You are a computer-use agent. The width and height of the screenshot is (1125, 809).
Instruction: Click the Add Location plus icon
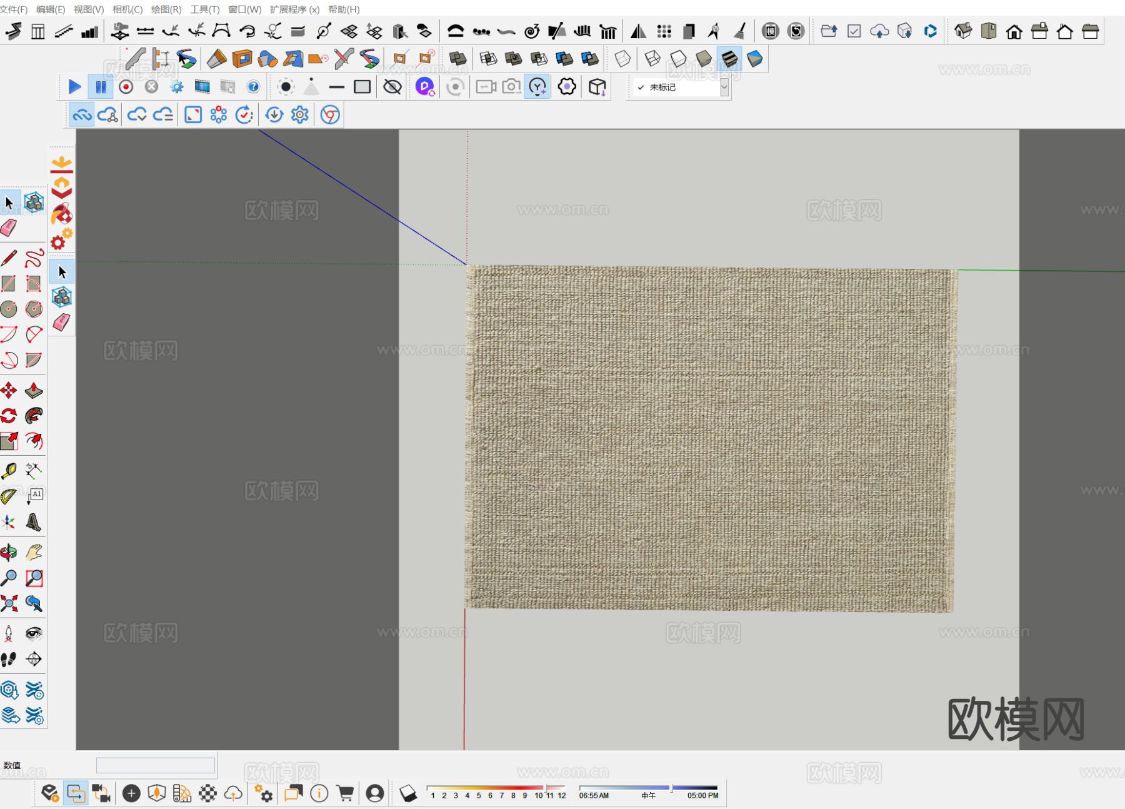pyautogui.click(x=131, y=793)
